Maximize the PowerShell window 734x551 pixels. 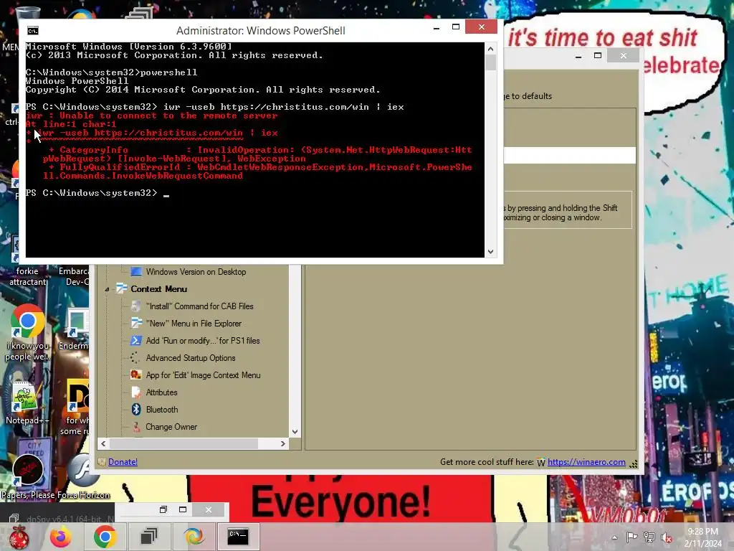click(455, 27)
